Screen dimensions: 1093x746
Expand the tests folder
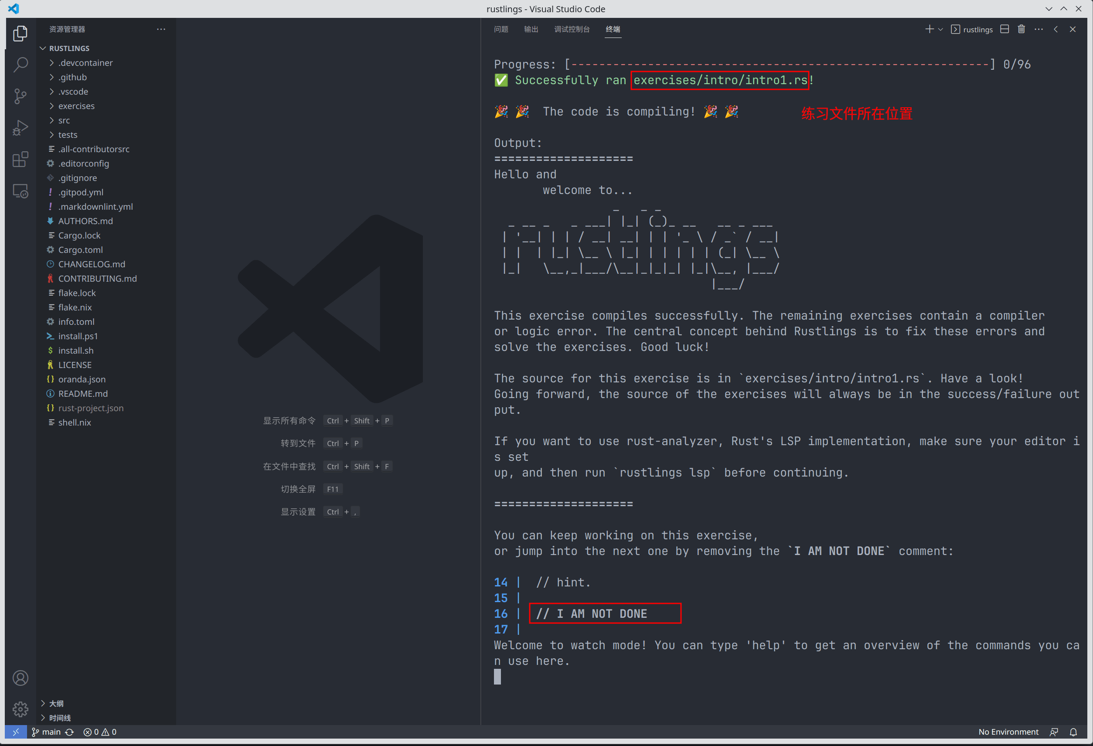point(106,135)
